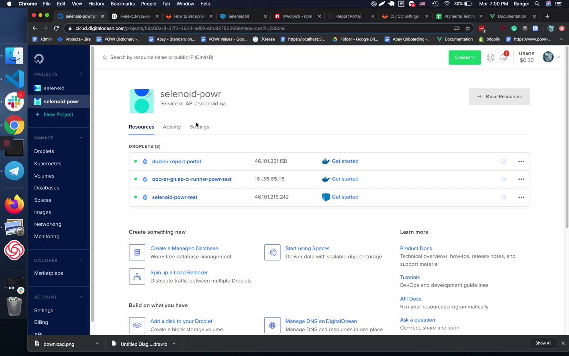Click the block storage disk icon
Viewport: 569px width, 356px height.
tap(137, 325)
